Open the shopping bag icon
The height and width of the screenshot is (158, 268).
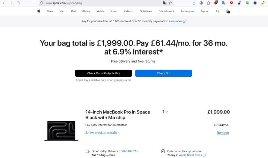(x=228, y=11)
